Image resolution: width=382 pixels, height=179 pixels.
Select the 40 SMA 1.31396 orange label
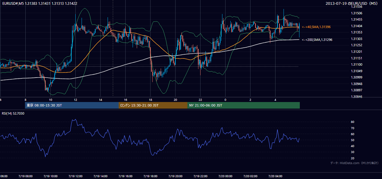pos(316,27)
